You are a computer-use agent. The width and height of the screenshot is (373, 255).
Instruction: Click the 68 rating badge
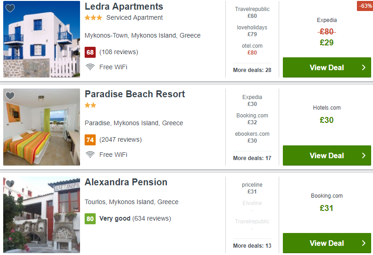90,52
